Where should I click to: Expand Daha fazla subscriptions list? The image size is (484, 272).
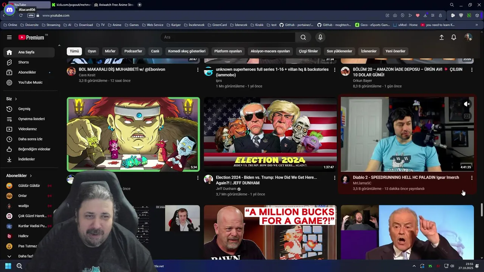[26, 256]
